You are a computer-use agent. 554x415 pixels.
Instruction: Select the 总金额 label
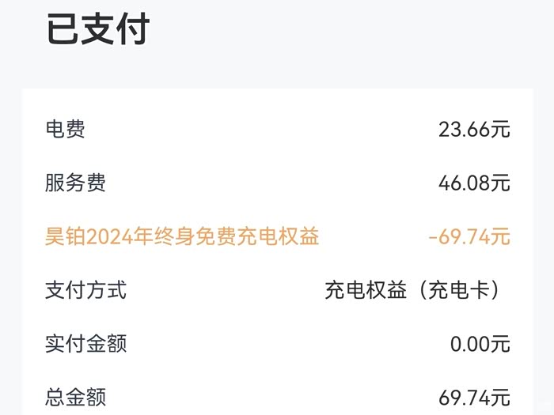(x=75, y=397)
